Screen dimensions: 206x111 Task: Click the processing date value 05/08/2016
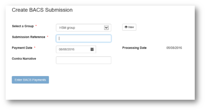tap(174, 48)
